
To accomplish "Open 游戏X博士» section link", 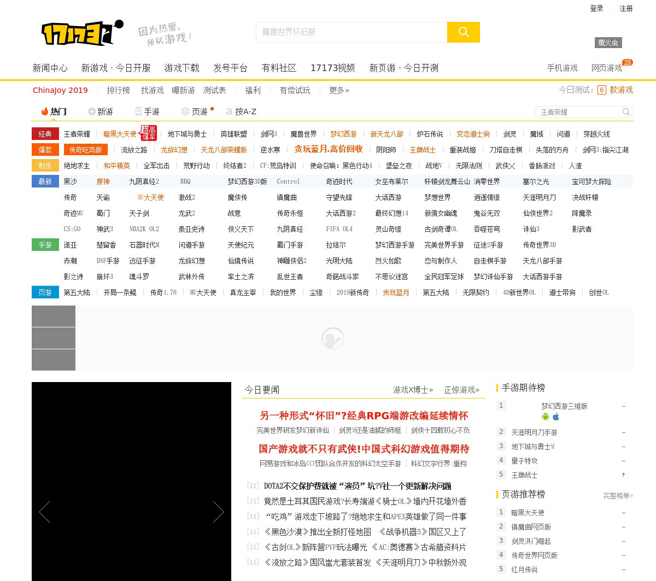I will [x=413, y=390].
